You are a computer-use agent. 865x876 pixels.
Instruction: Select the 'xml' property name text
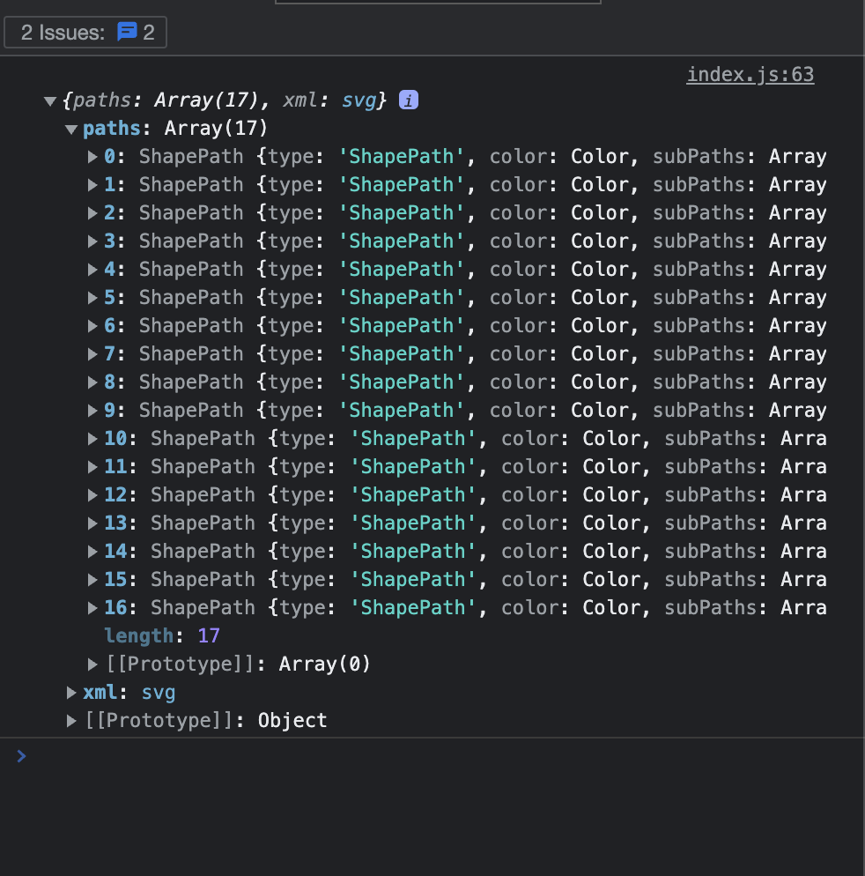click(x=100, y=693)
